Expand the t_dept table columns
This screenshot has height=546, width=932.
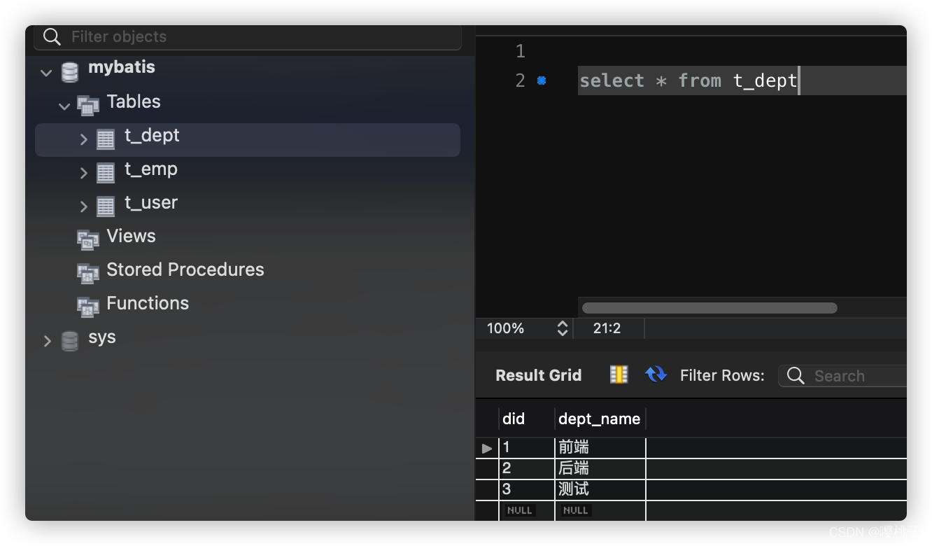[x=83, y=139]
